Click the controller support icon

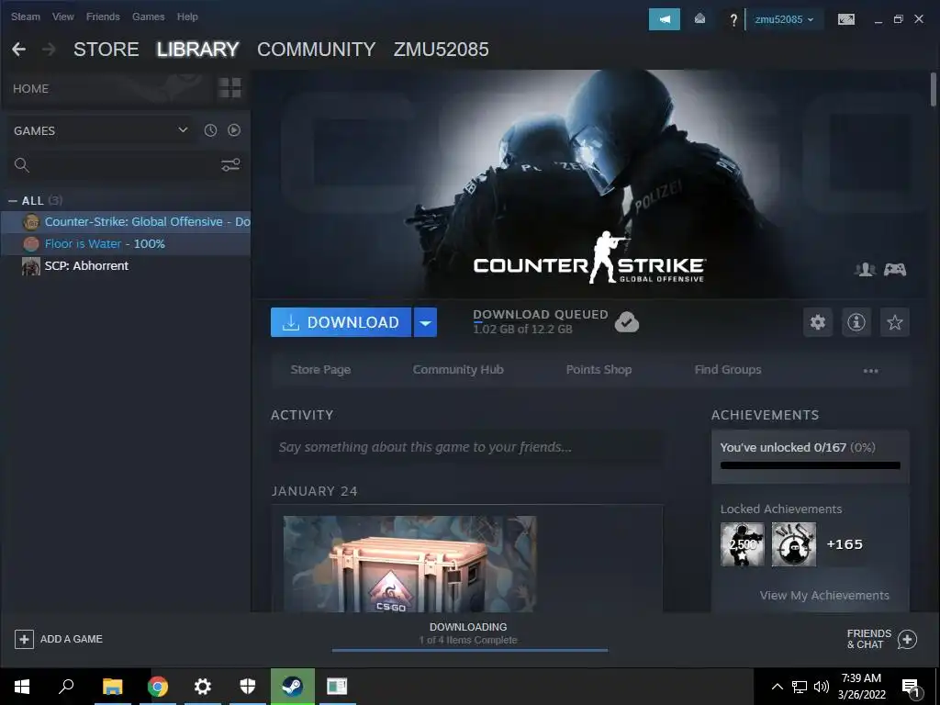895,269
